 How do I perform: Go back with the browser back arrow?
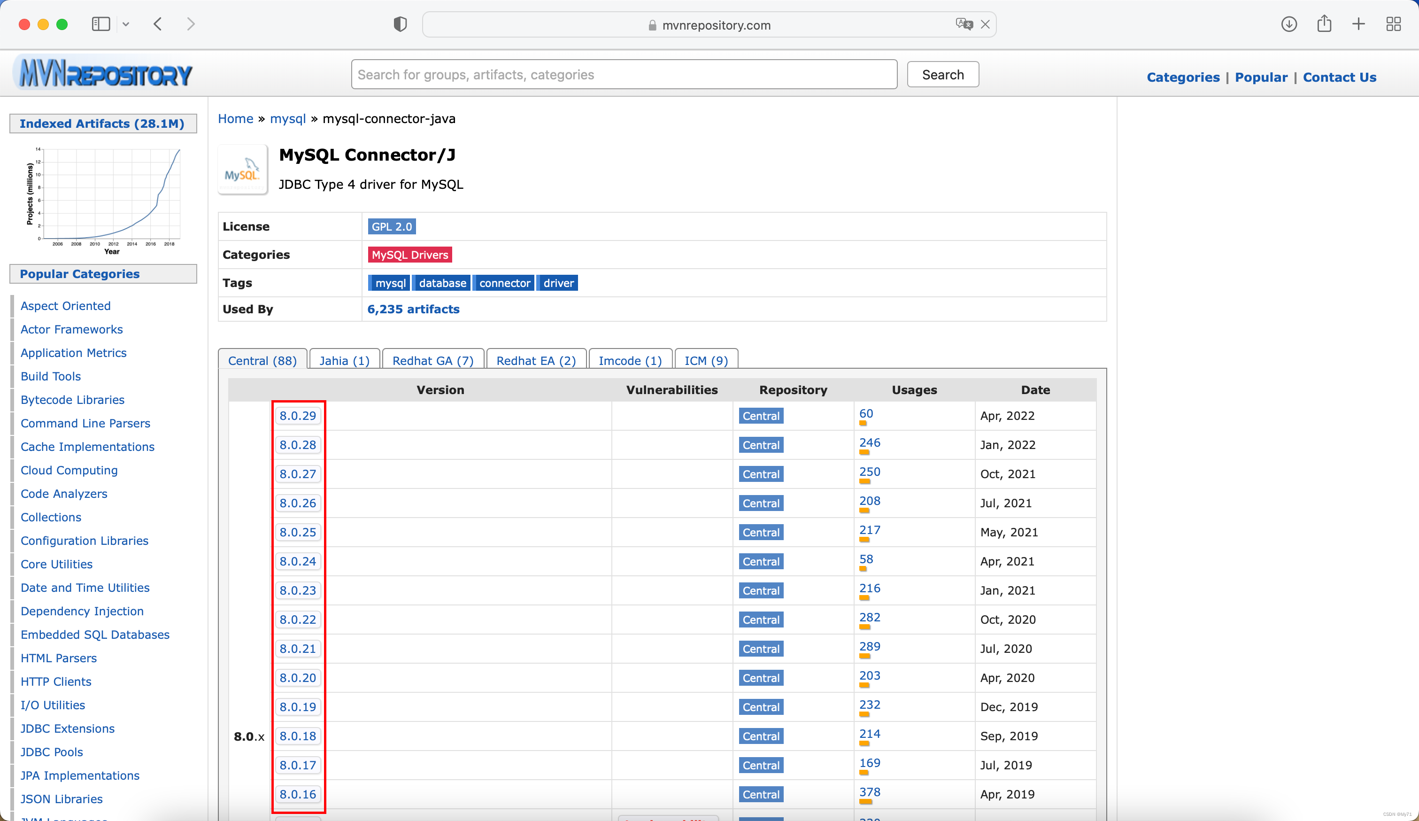pos(158,24)
